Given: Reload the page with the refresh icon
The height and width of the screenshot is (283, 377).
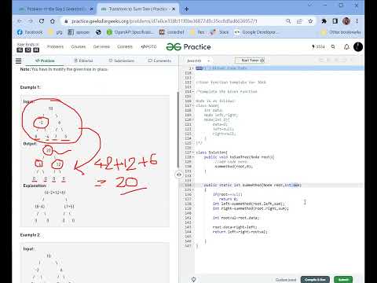Looking at the screenshot, I should (x=42, y=21).
